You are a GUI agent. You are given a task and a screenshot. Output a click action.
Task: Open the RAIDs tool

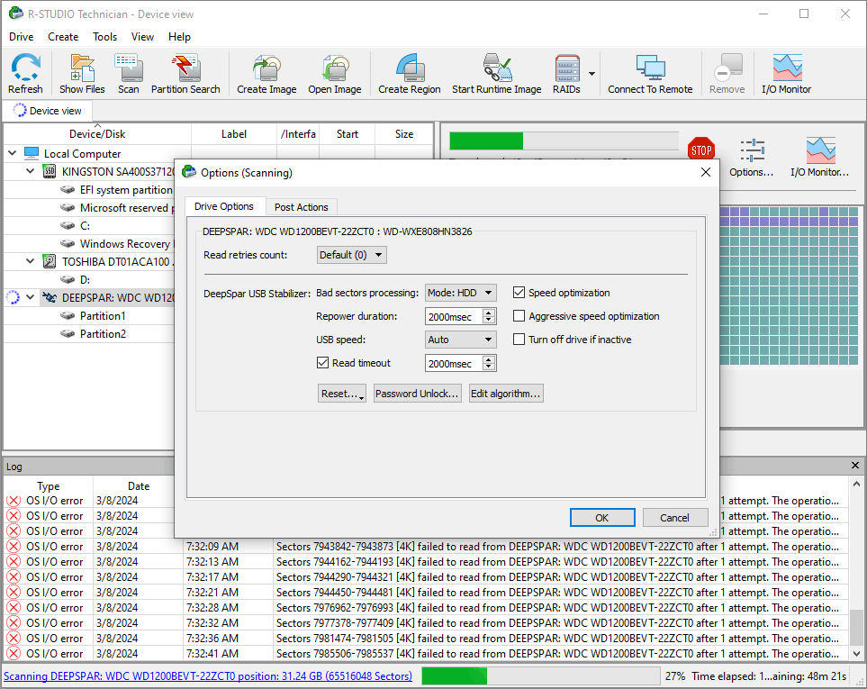pos(567,74)
